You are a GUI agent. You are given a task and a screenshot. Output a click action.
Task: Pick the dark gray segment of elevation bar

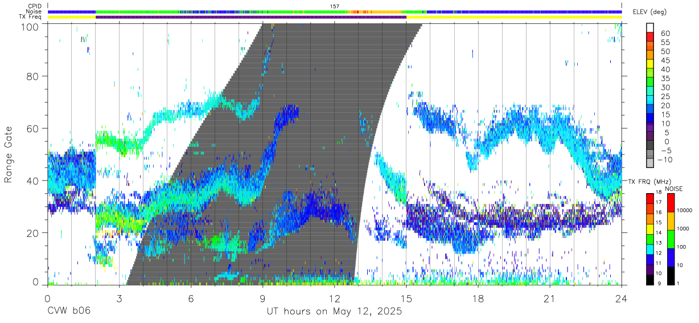(650, 145)
